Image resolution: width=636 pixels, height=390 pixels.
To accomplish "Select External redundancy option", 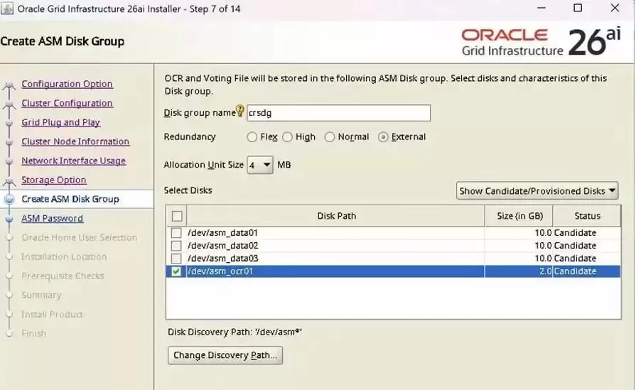I will tap(383, 137).
